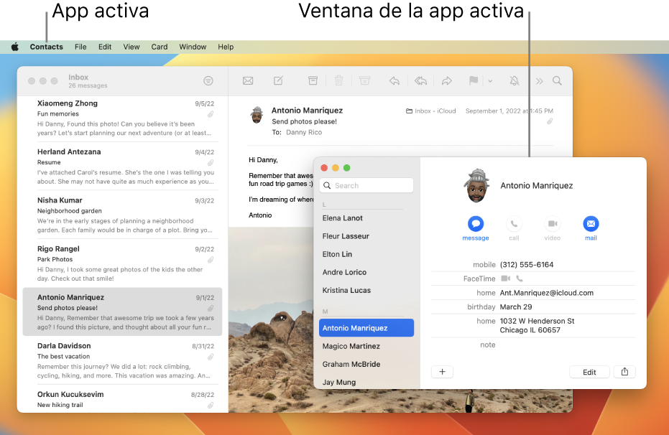Reply All to the message in Mail

coord(420,80)
